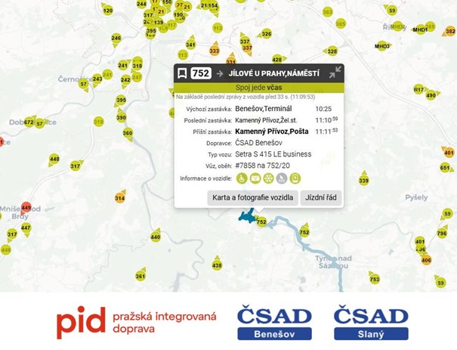Select bus marker 242 on map
This screenshot has width=457, height=350.
click(x=125, y=79)
